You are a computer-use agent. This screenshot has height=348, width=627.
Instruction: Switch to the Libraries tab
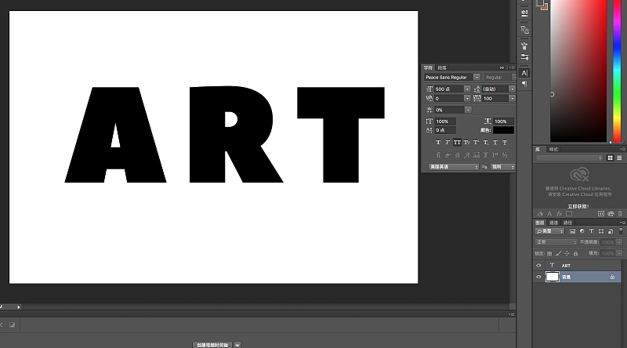(538, 149)
